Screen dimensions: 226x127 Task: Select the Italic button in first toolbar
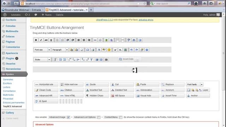click(x=41, y=40)
